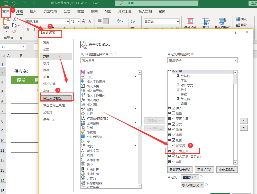Viewport: 257px width, 194px height.
Task: Open the 文件 menu tab
Action: point(6,11)
